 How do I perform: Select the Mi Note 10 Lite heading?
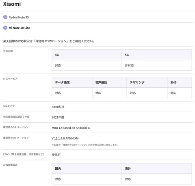(19, 28)
